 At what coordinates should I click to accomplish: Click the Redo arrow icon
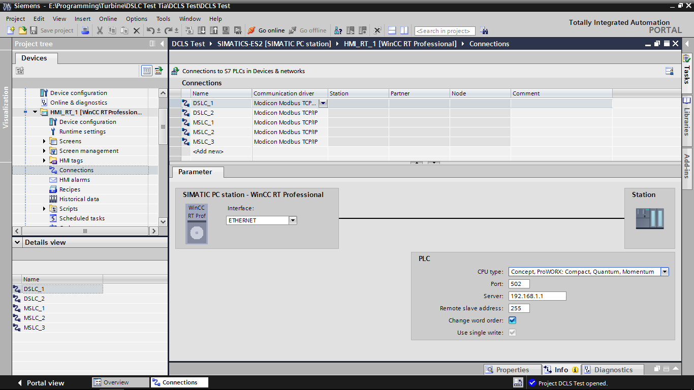(x=169, y=30)
